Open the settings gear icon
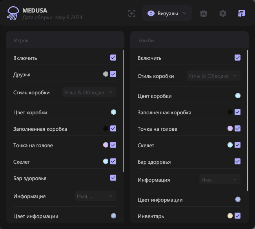This screenshot has width=255, height=229. 223,13
